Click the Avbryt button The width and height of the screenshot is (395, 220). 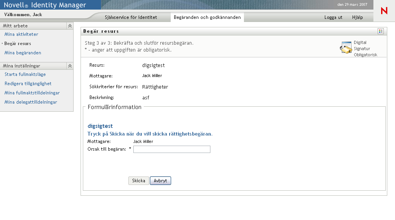click(x=160, y=181)
